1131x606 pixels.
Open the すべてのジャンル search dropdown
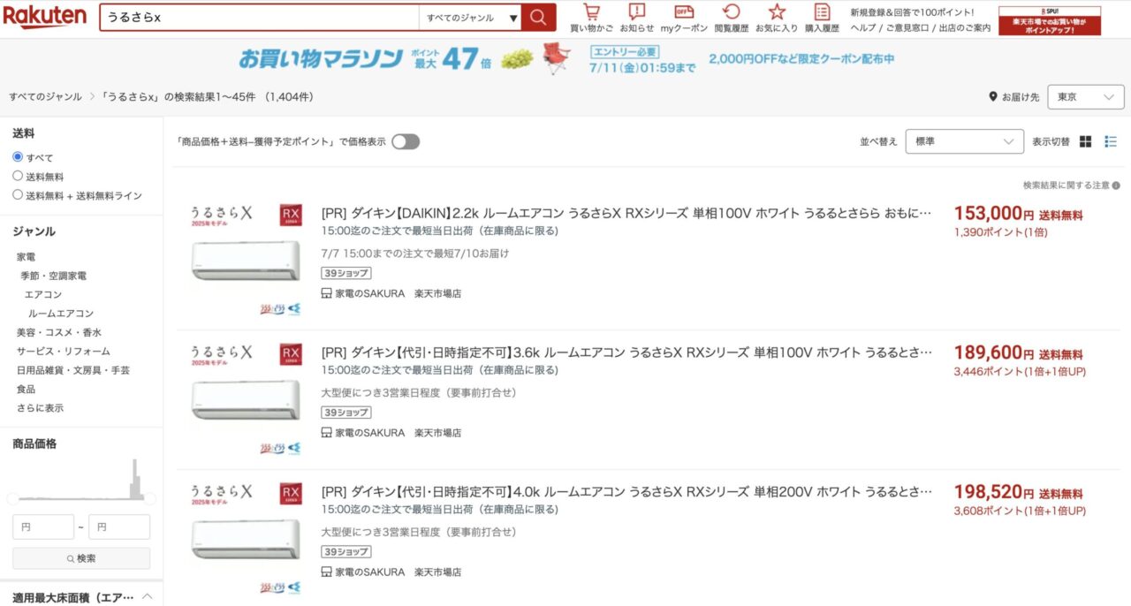point(470,18)
